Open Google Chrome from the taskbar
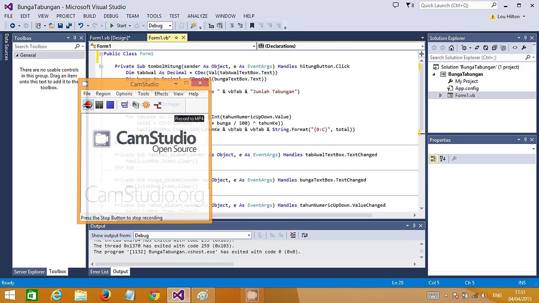Image resolution: width=539 pixels, height=303 pixels. 154,295
